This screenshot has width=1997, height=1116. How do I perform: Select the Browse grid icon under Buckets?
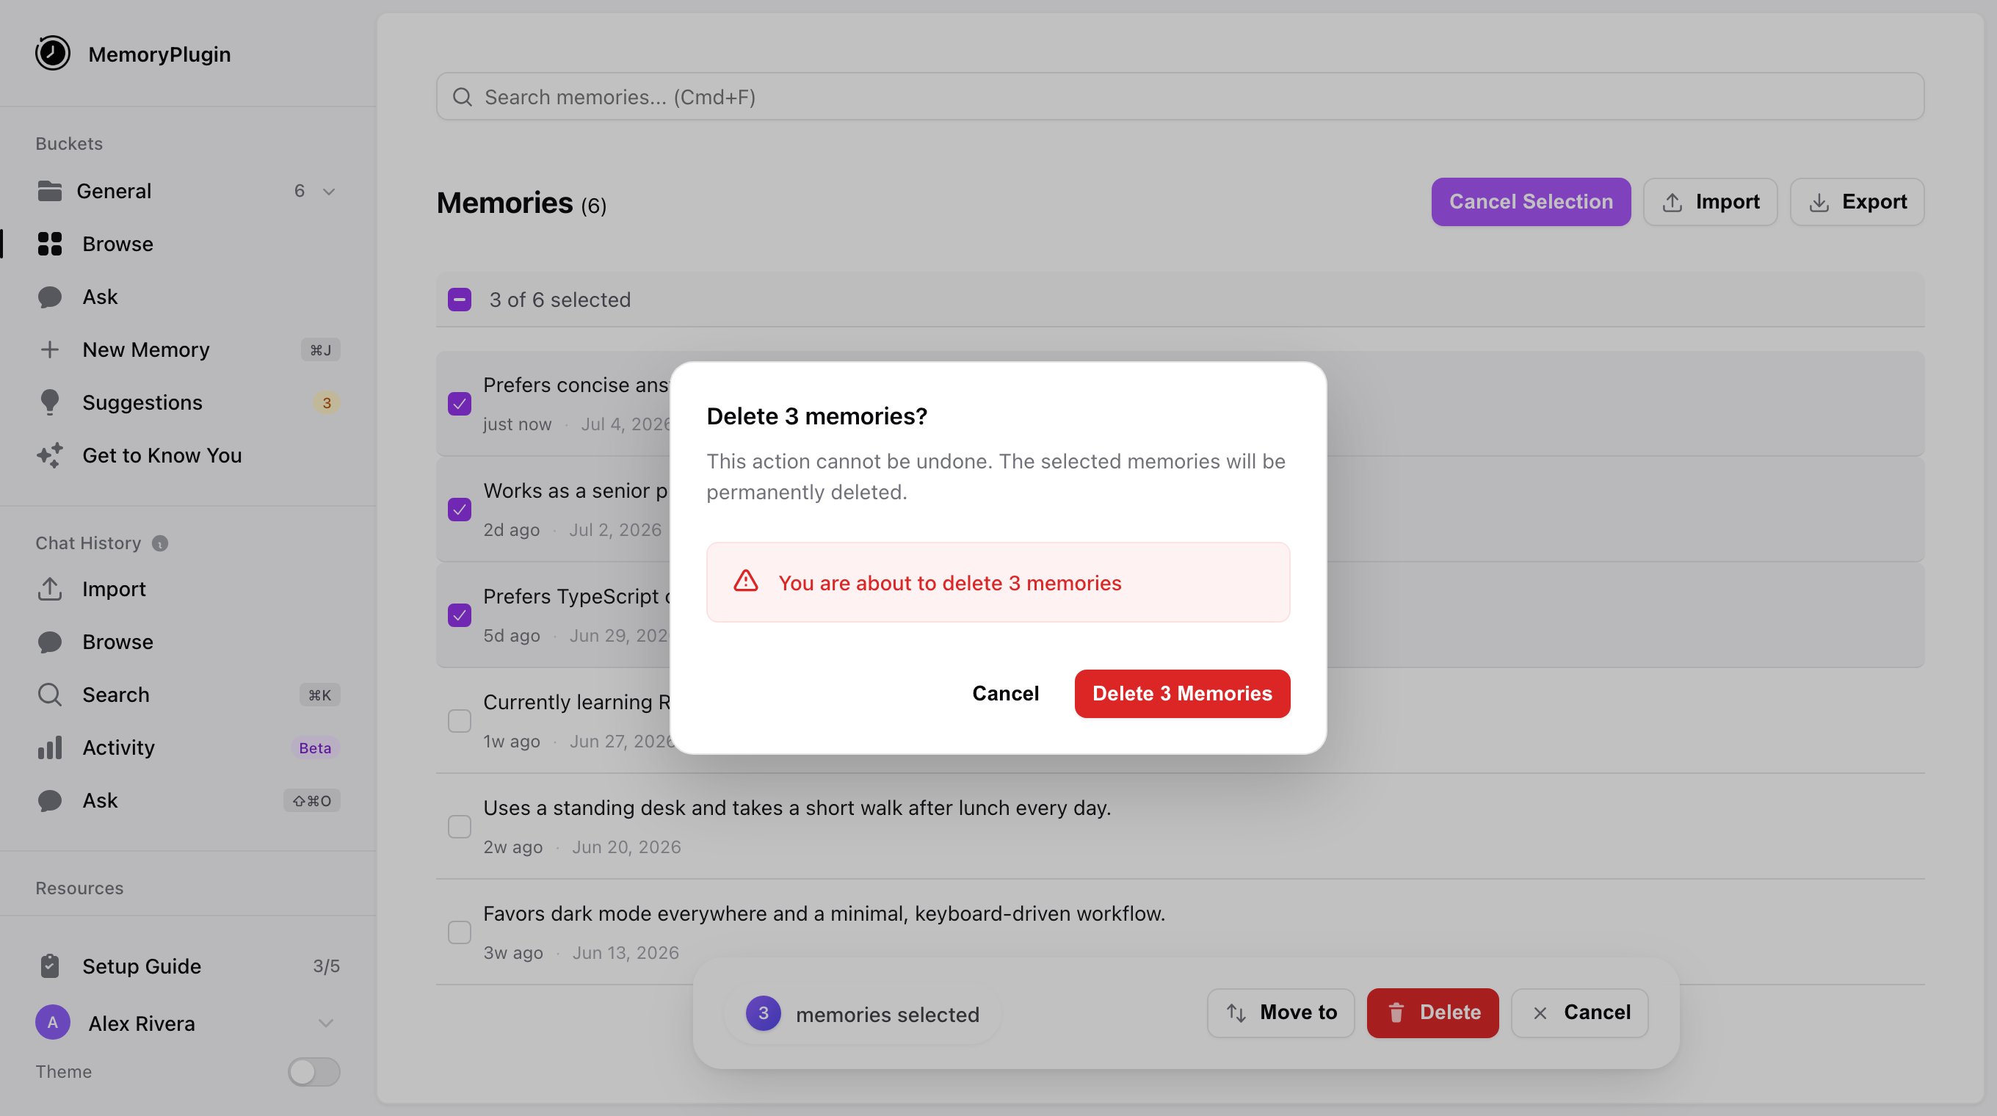click(50, 243)
